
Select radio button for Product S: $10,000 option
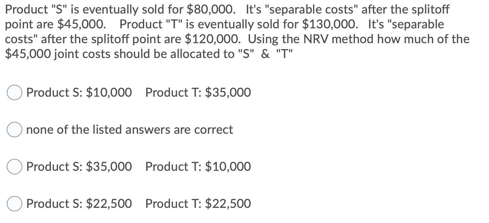(14, 93)
